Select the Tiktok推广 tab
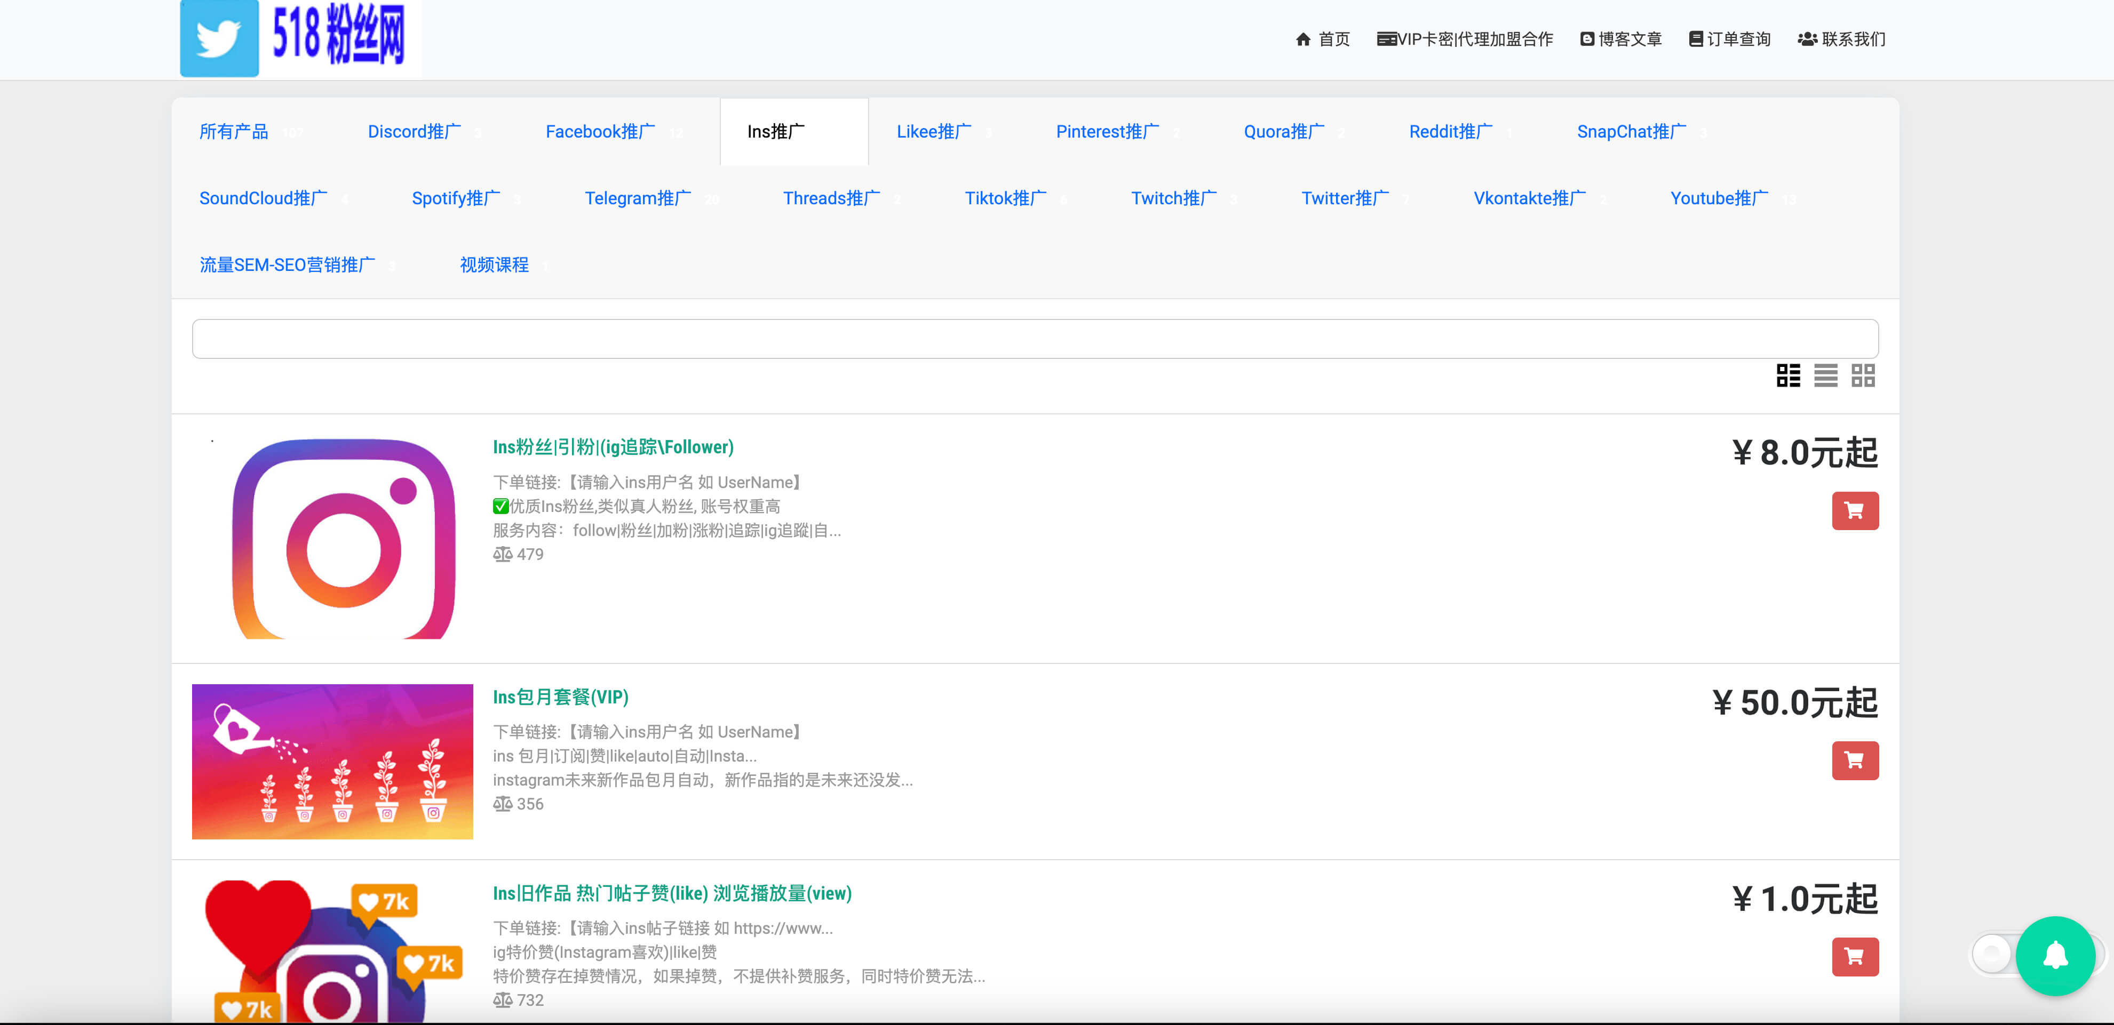 (1016, 198)
